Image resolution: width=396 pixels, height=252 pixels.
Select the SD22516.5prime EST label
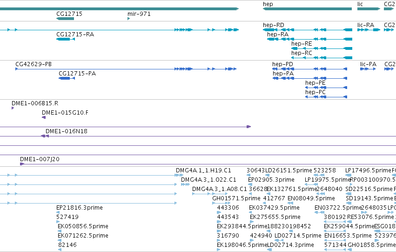(x=369, y=189)
